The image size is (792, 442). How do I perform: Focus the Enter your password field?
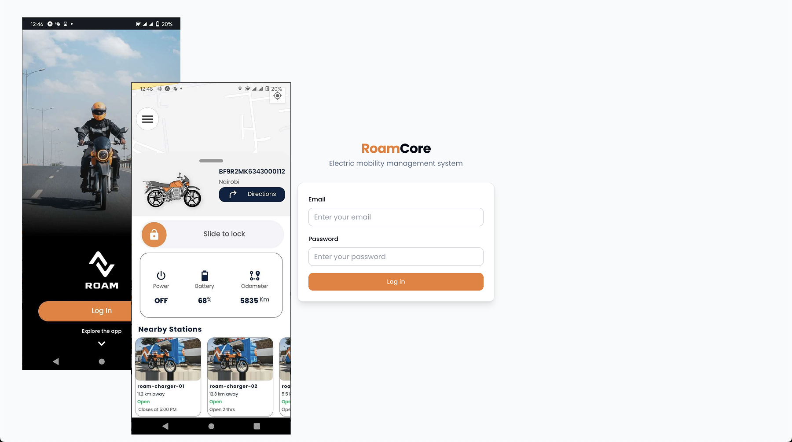(396, 257)
